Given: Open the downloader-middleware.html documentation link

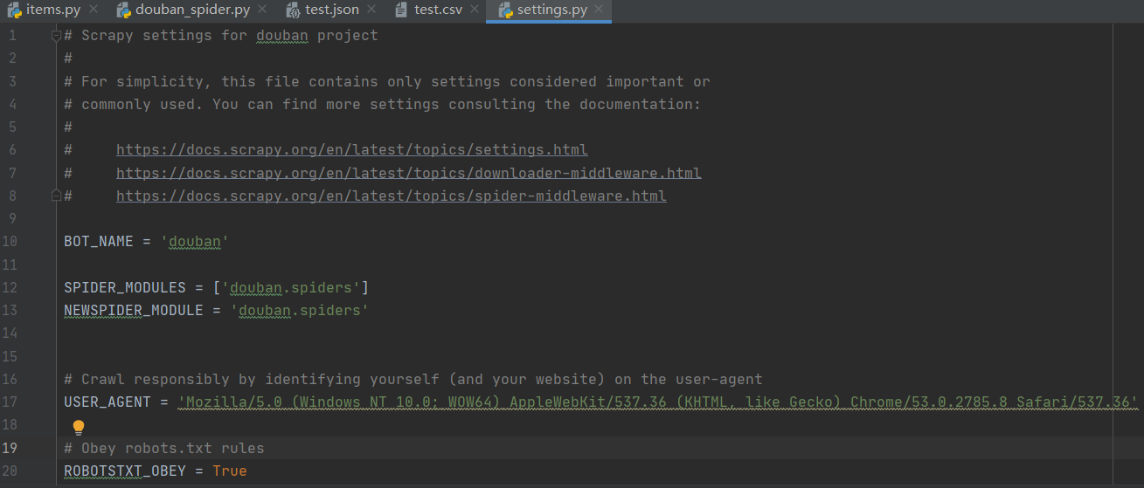Looking at the screenshot, I should point(409,173).
